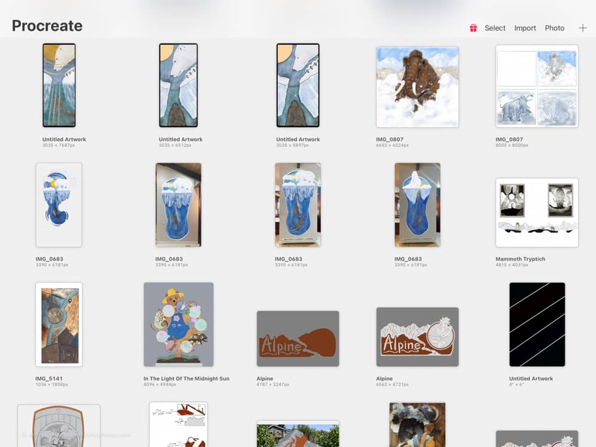Open Photo from the top bar
Screen dimensions: 596x447
coord(554,28)
